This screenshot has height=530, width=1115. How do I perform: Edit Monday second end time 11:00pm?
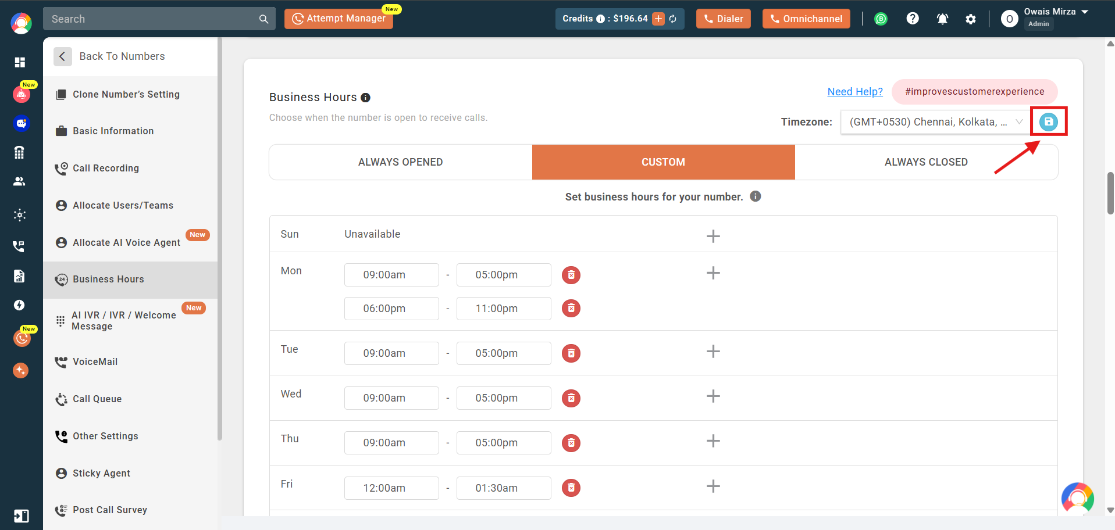(x=504, y=309)
